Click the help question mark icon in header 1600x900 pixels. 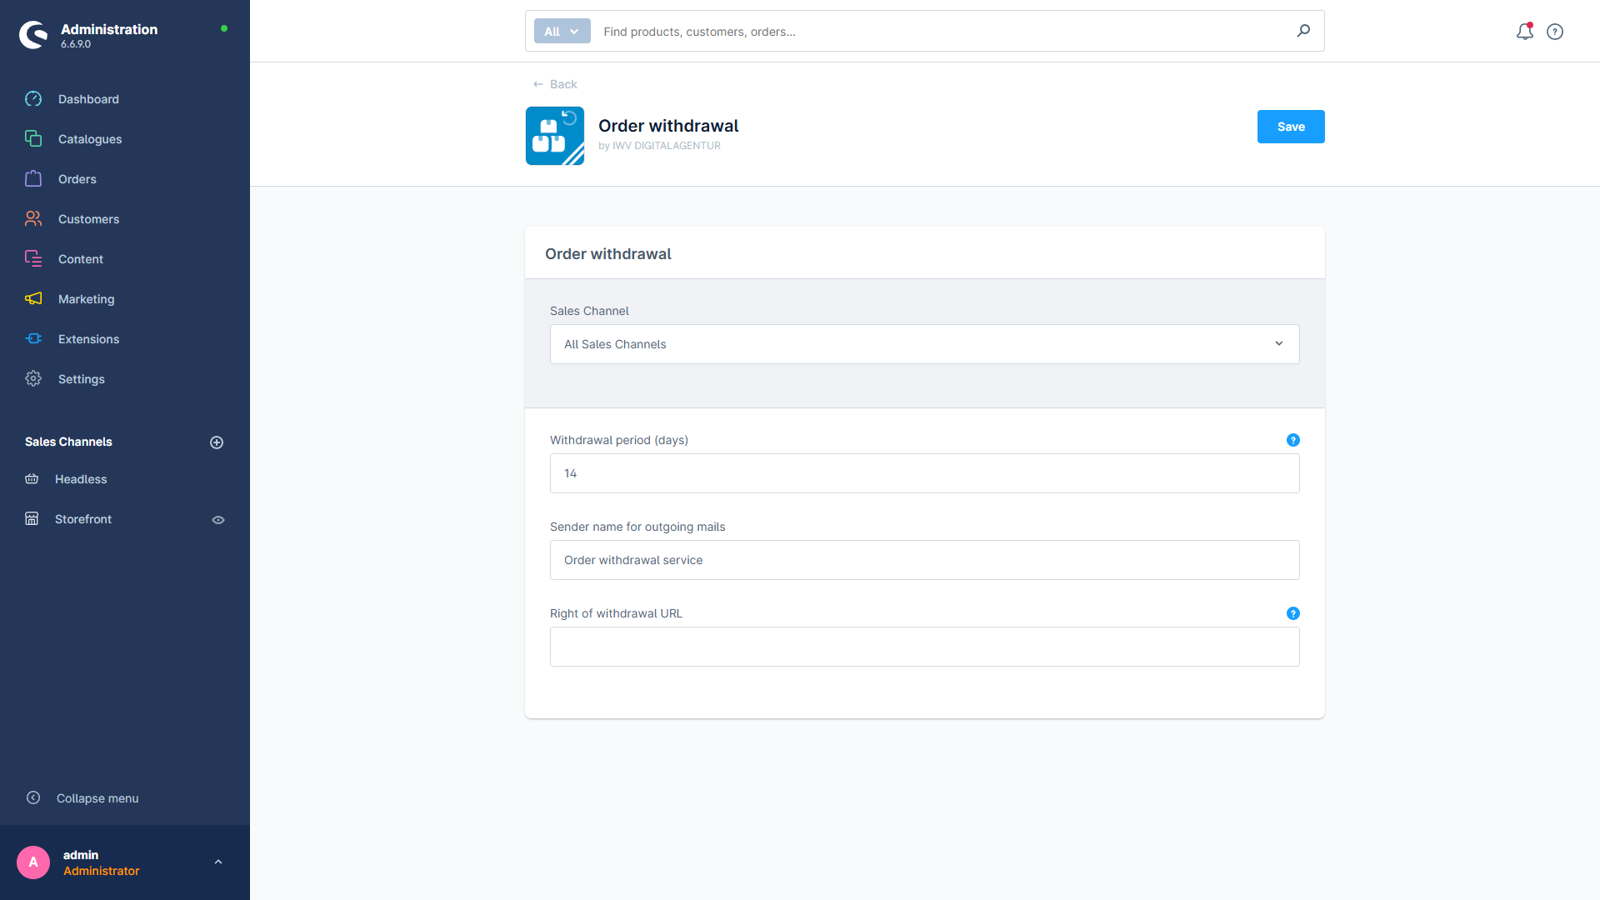(x=1555, y=32)
